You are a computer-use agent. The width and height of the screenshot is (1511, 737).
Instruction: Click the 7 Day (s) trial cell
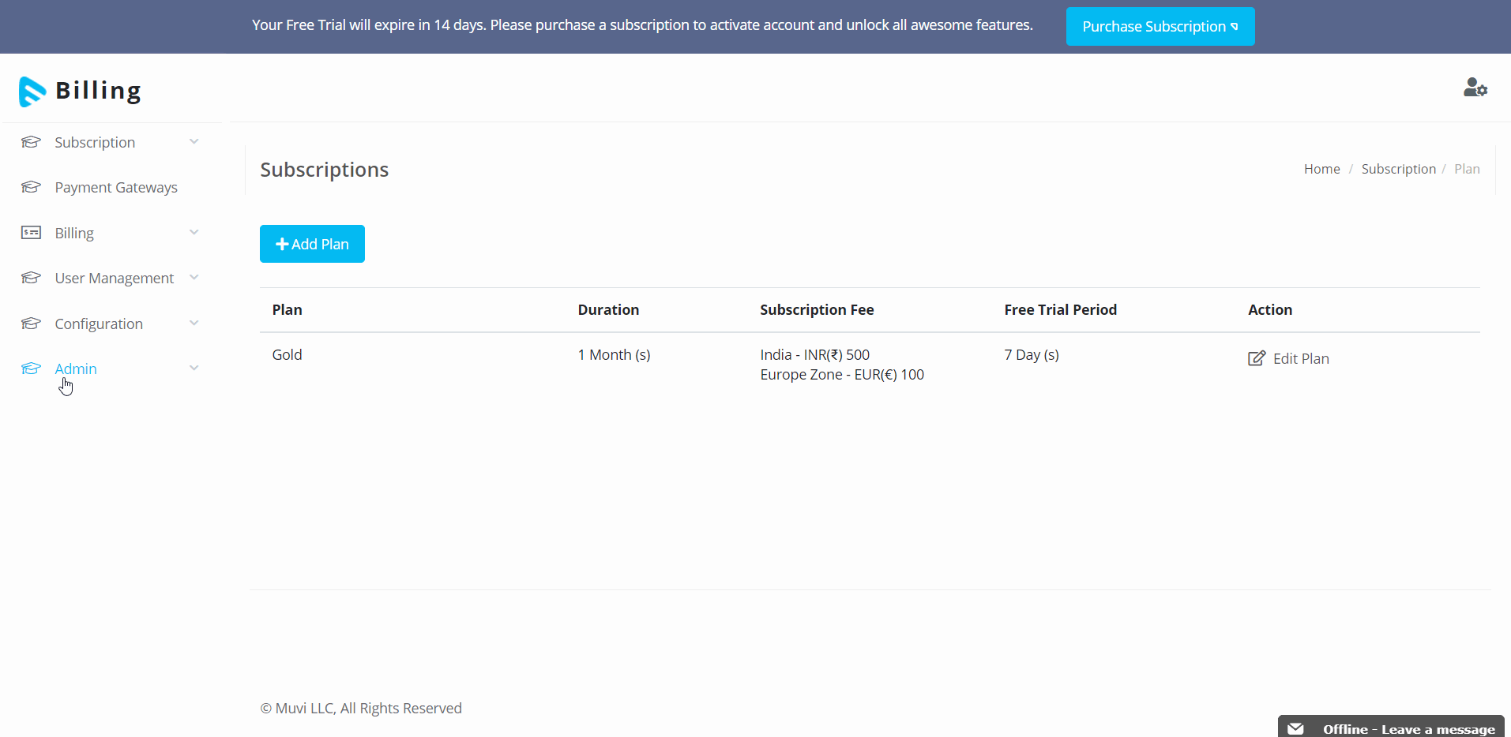coord(1031,355)
